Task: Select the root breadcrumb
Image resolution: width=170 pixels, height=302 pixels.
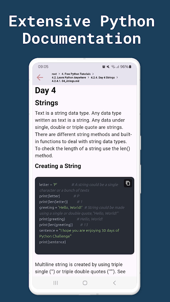Action: [x=54, y=74]
